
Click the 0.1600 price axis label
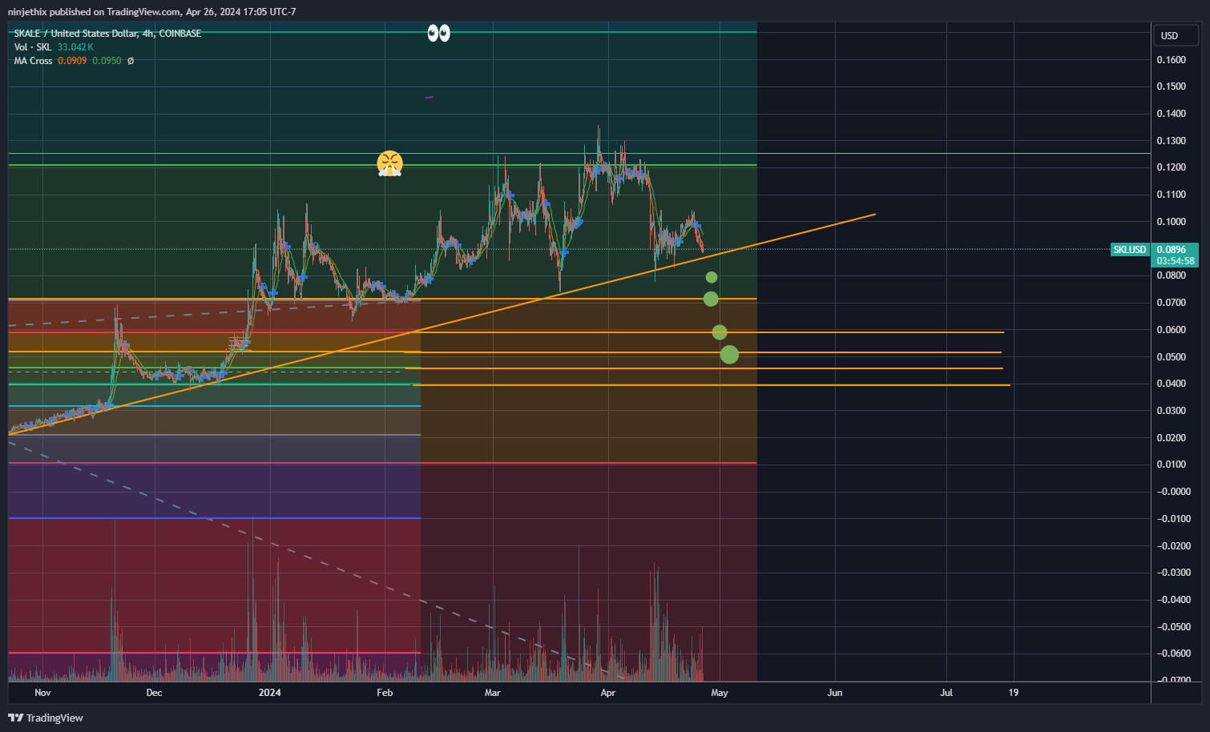1172,60
